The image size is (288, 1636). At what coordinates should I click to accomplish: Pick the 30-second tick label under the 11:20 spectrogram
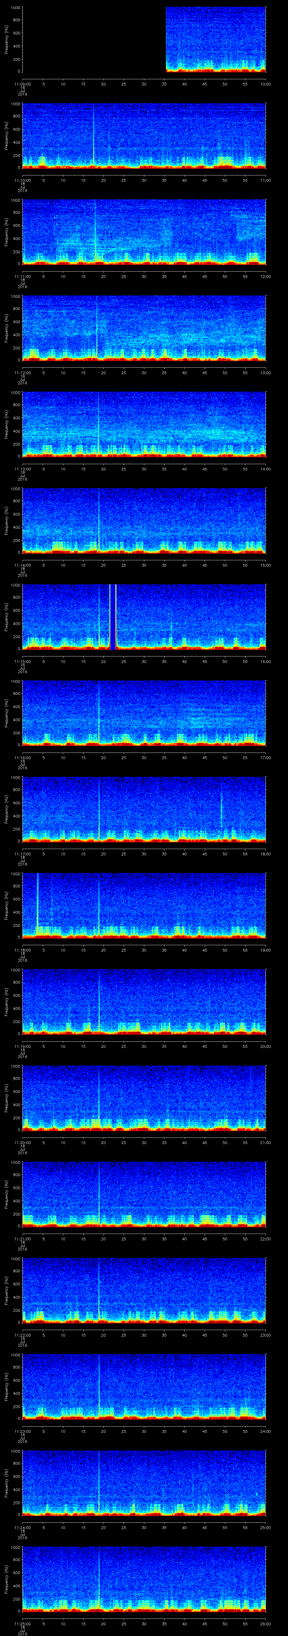click(x=144, y=1143)
